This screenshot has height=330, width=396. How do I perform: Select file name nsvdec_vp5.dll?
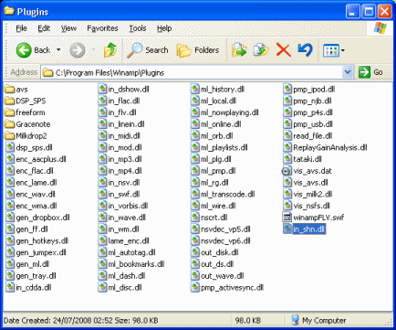point(225,229)
